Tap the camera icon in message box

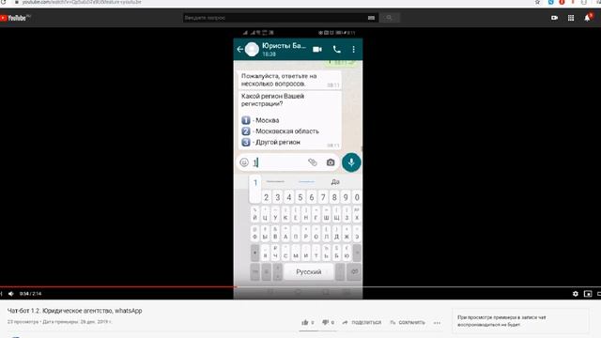[x=331, y=162]
